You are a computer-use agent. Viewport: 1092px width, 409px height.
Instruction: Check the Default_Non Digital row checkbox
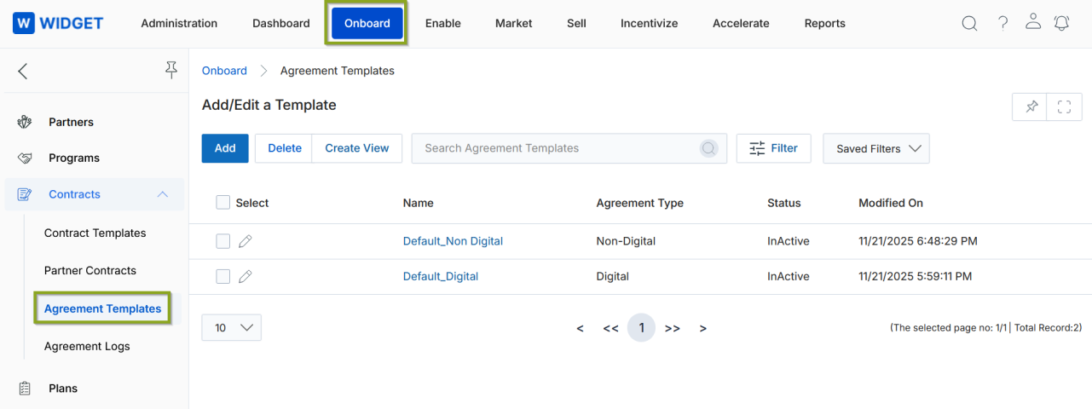pyautogui.click(x=223, y=241)
